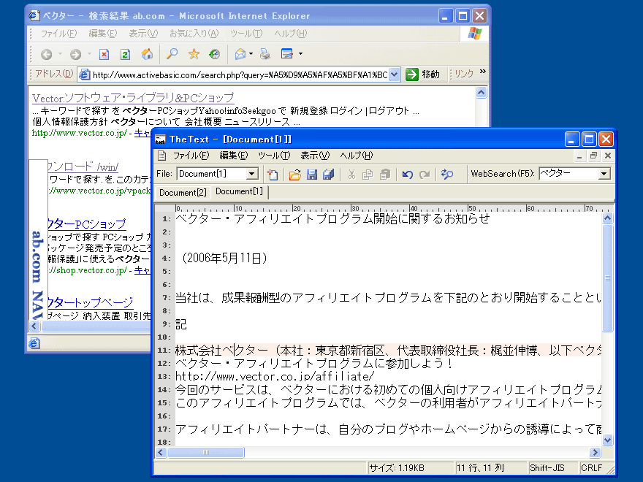This screenshot has width=643, height=482.
Task: Click the Shift-JIS encoding status bar entry
Action: (x=552, y=468)
